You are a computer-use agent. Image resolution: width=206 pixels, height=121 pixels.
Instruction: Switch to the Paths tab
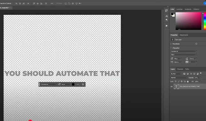pyautogui.click(x=187, y=69)
